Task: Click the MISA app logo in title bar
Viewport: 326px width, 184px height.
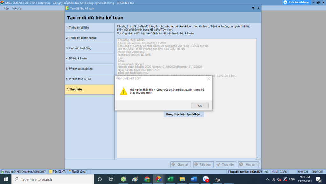Action: pyautogui.click(x=2, y=3)
